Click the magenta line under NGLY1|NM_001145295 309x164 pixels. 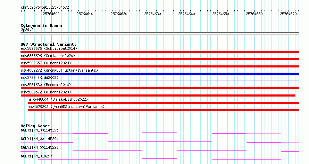click(160, 133)
